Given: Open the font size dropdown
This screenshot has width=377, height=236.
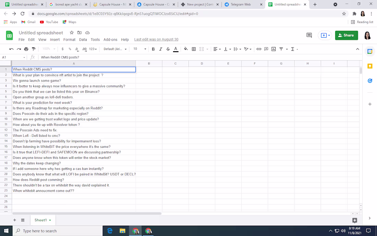Looking at the screenshot, I should [145, 49].
